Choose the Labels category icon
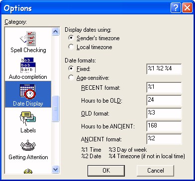Screen dimensions: 195x181 point(28,119)
